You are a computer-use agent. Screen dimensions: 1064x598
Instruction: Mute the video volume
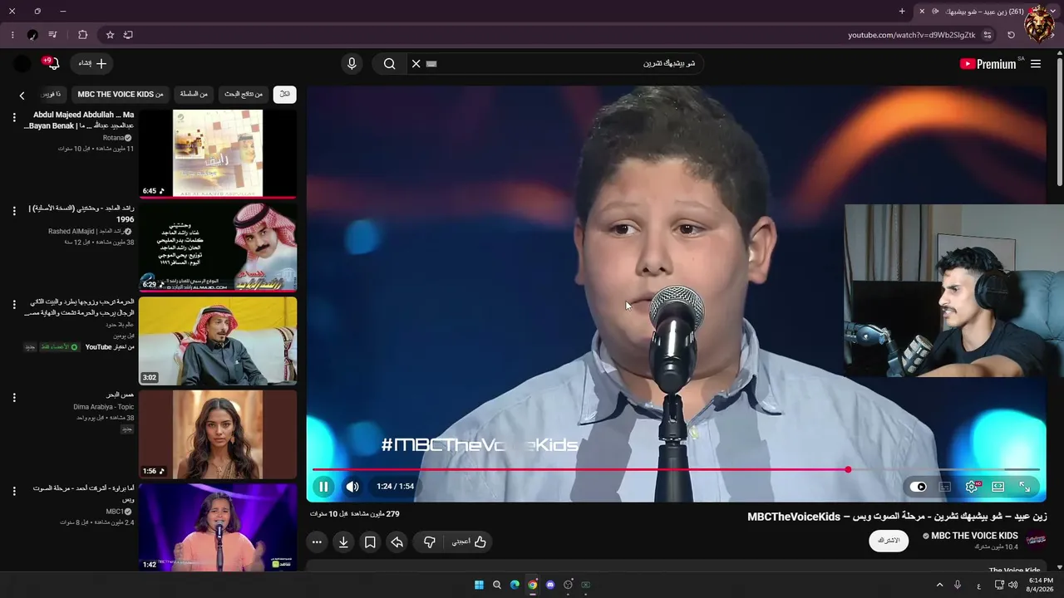[x=352, y=487]
